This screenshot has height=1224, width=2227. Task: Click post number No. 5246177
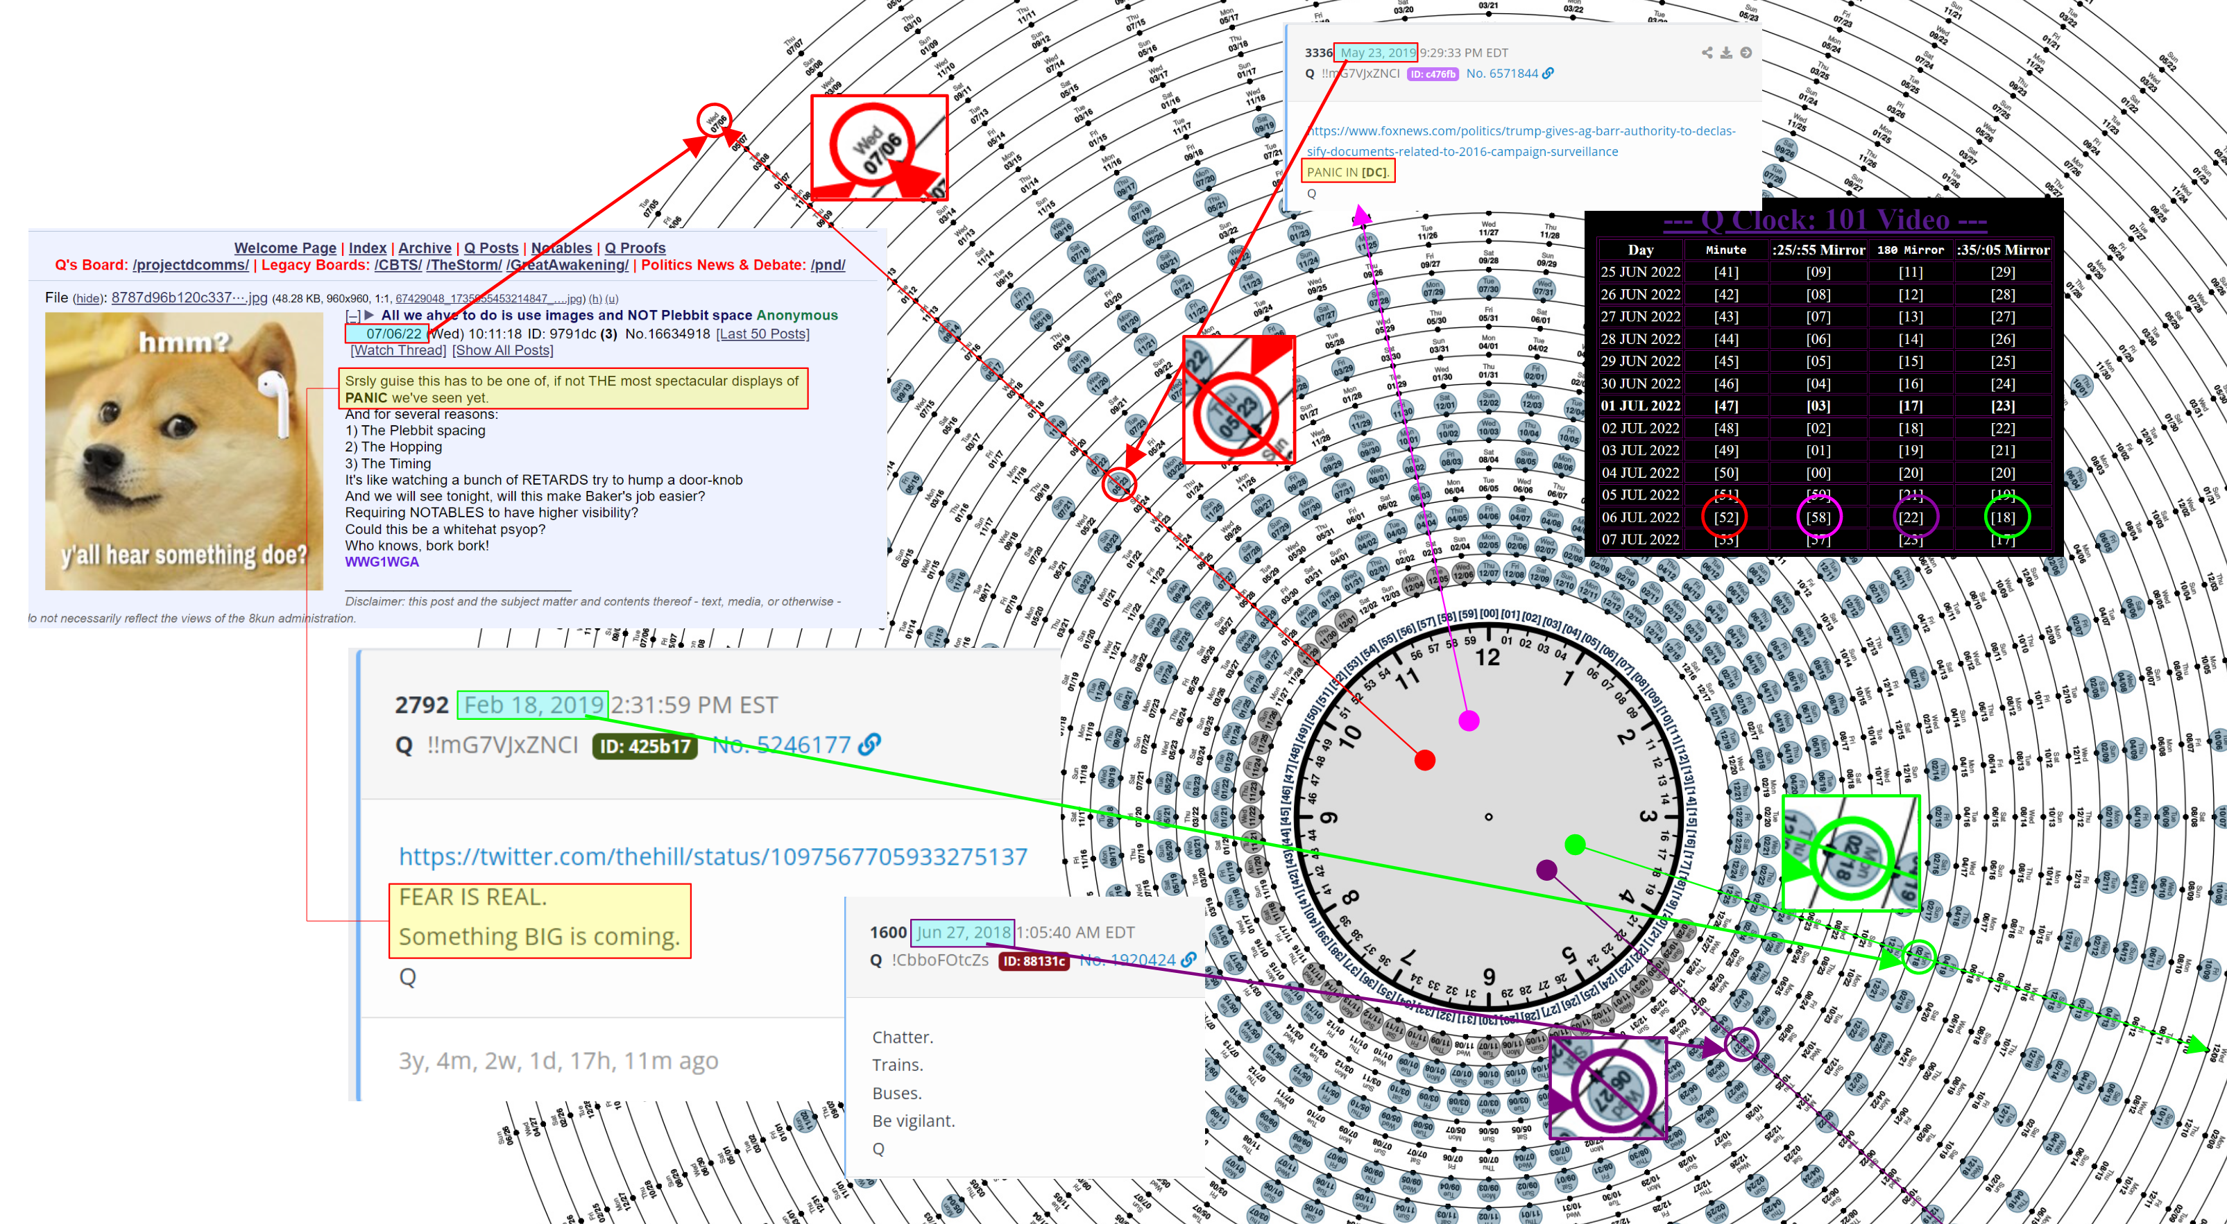point(781,744)
